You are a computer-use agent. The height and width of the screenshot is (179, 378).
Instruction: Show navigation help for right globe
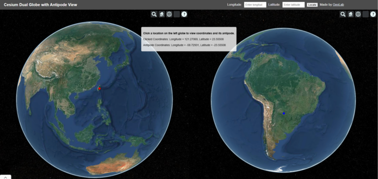coord(373,14)
